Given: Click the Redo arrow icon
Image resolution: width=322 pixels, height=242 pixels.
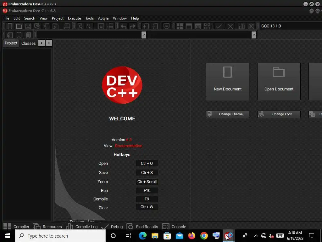Looking at the screenshot, I should (x=133, y=26).
